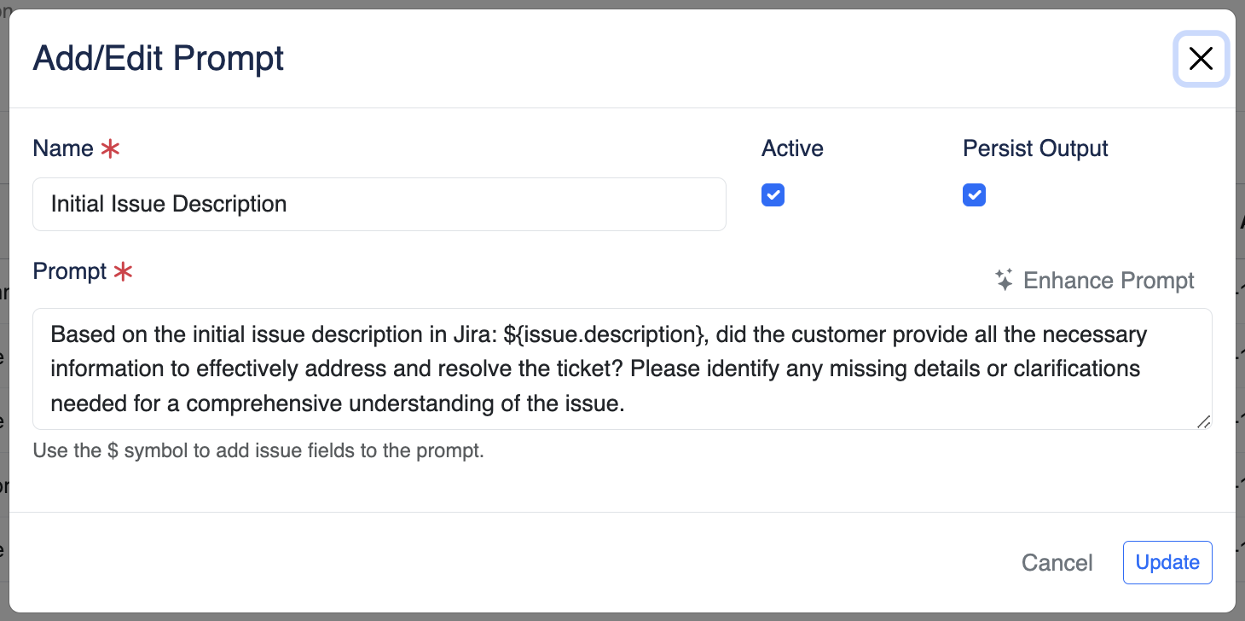1245x621 pixels.
Task: Click the ${issue.description} variable in the prompt
Action: click(605, 335)
